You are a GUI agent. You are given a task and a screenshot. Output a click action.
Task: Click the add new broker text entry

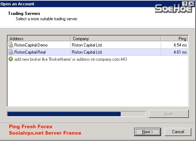pyautogui.click(x=71, y=59)
